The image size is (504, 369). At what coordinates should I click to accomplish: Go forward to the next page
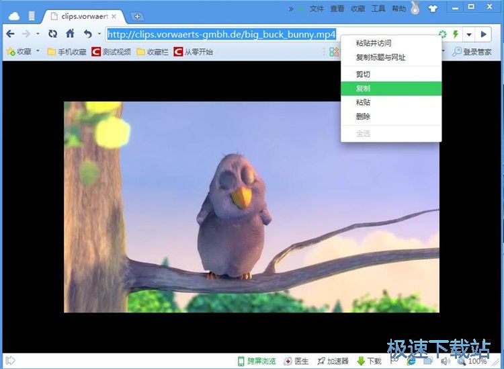(x=26, y=34)
